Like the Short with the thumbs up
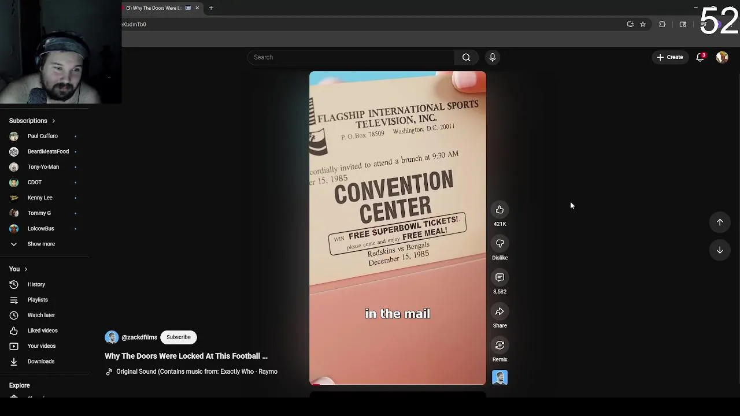This screenshot has width=740, height=416. [x=499, y=210]
